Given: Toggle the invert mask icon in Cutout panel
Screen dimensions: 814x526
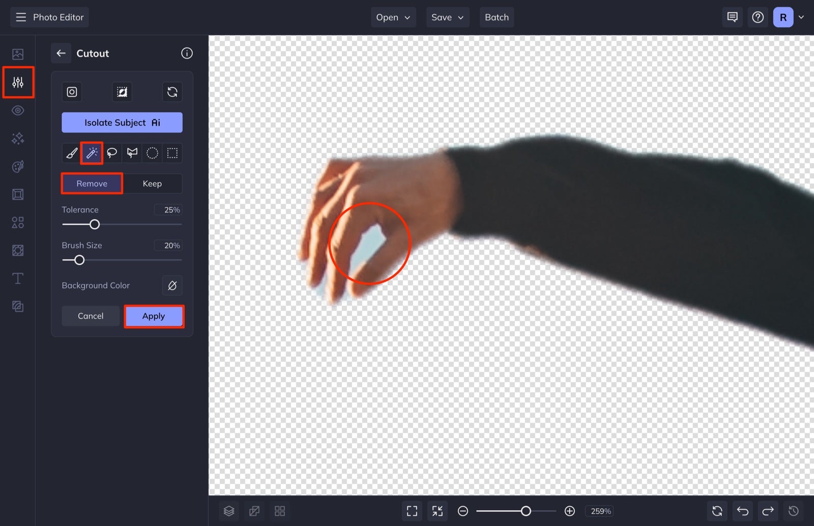Looking at the screenshot, I should click(122, 92).
